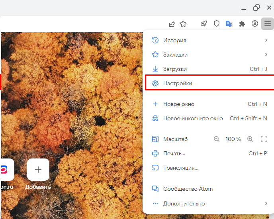This screenshot has width=274, height=219.
Task: Click the Ctrl + J shortcut text
Action: [x=258, y=69]
